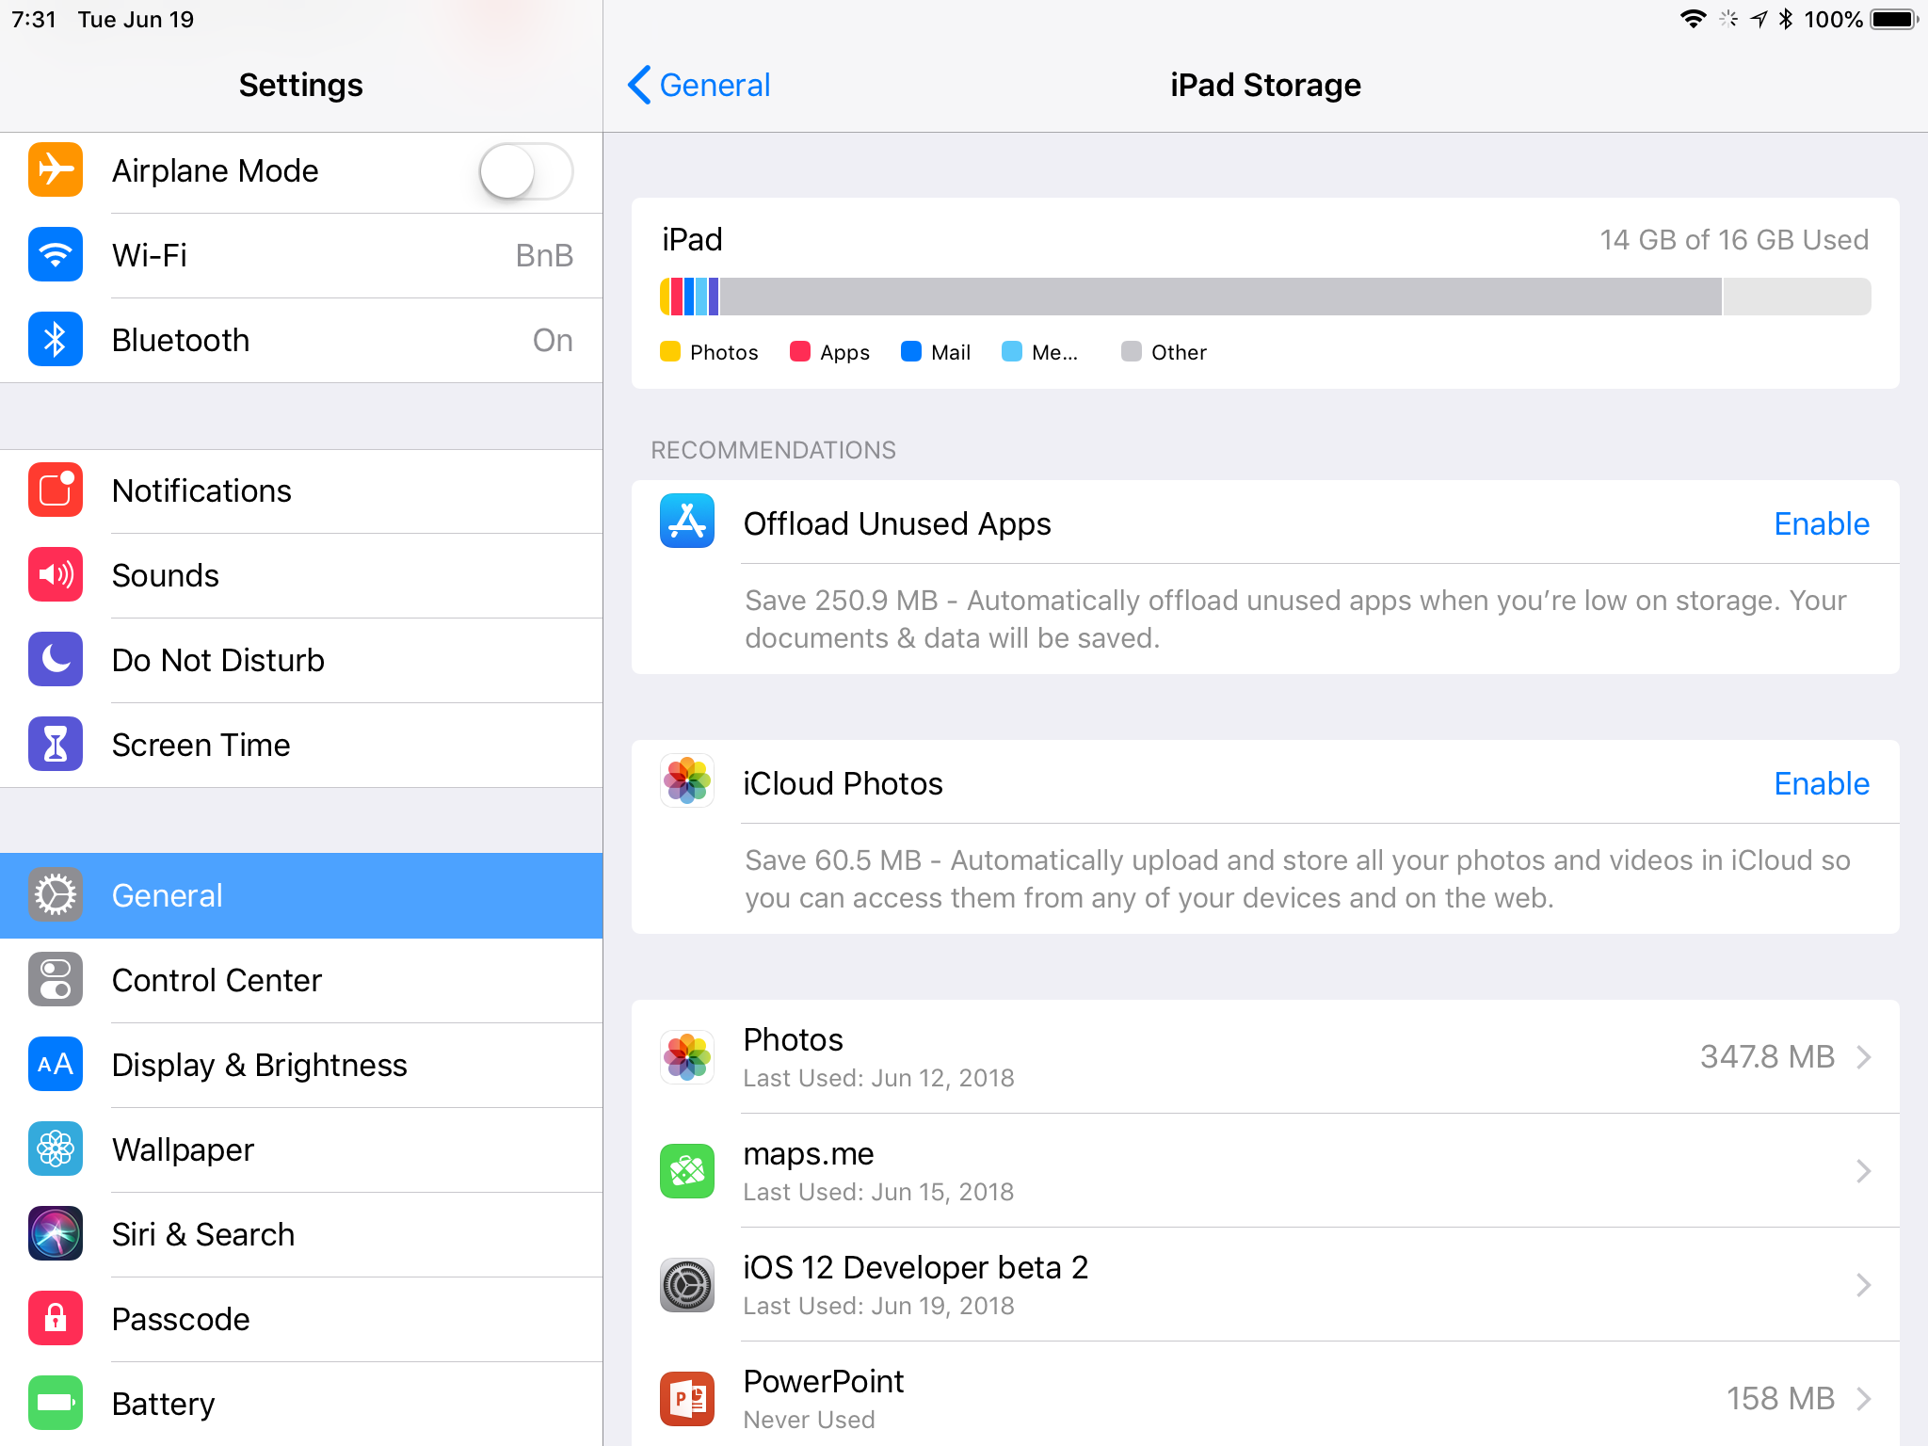The image size is (1928, 1446).
Task: Enable iCloud Photos
Action: [1822, 783]
